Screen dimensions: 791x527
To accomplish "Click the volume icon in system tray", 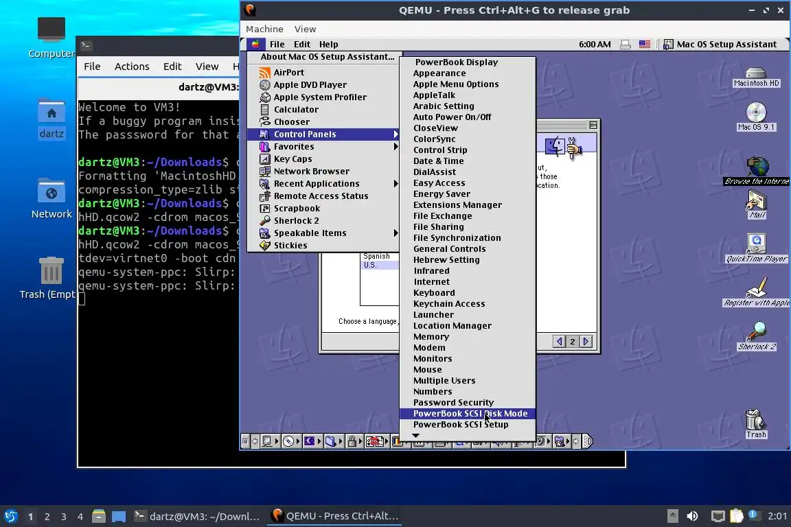I will [693, 516].
